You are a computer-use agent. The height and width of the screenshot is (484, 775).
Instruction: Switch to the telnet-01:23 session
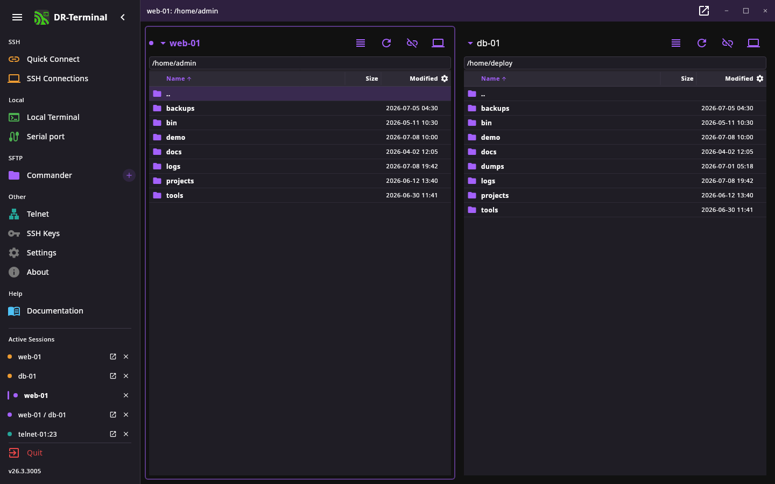coord(37,434)
